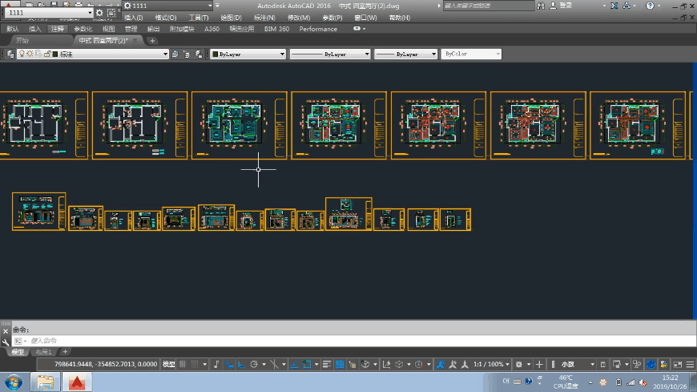Click the isolate objects icon
The image size is (697, 392).
[637, 365]
